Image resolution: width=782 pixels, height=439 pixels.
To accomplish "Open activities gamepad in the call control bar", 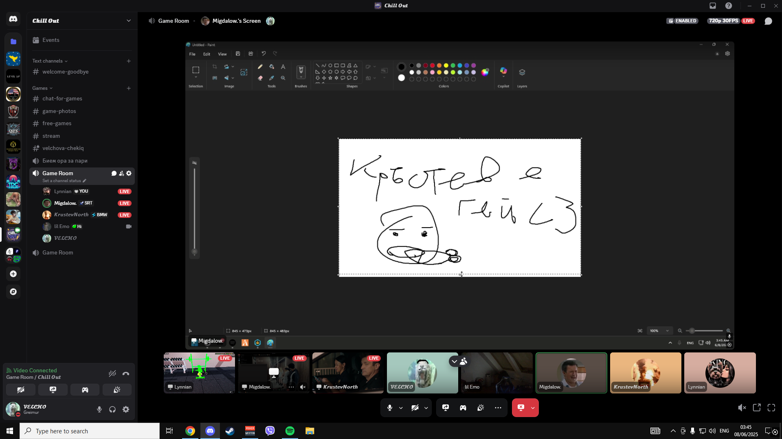I will pyautogui.click(x=463, y=408).
